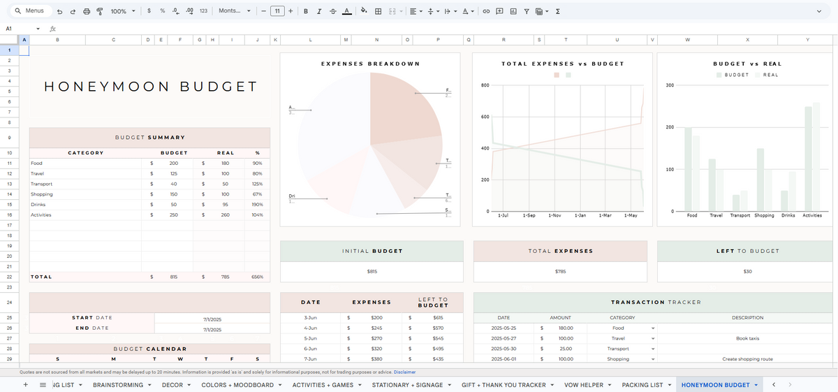This screenshot has width=838, height=392.
Task: Open vertical align dropdown
Action: (434, 11)
